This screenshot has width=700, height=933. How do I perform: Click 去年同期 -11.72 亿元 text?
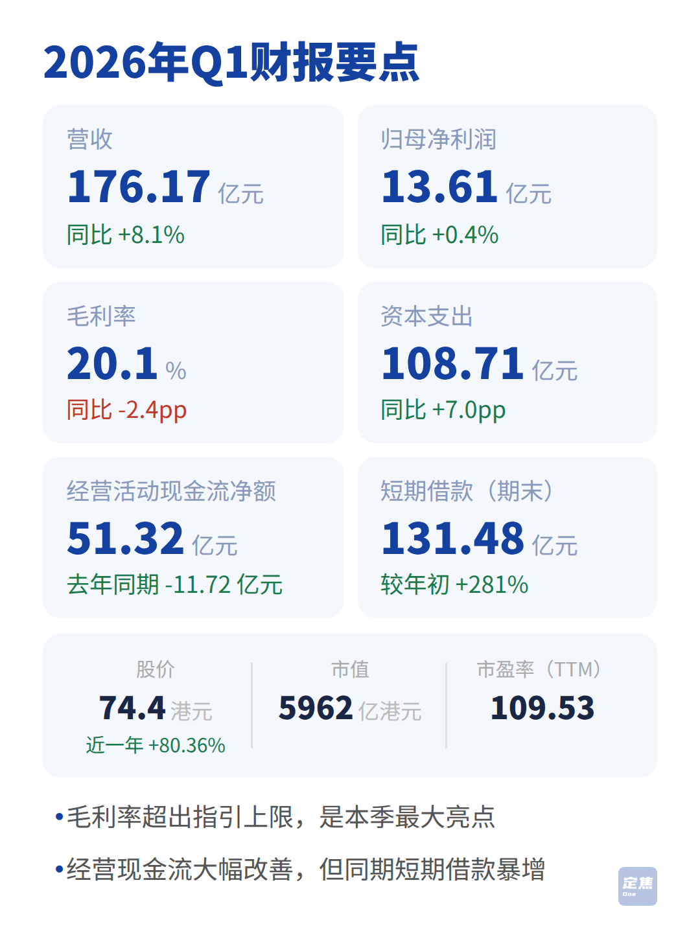click(x=175, y=584)
